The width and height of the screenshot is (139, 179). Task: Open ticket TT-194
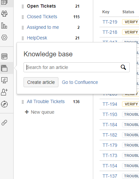pos(110,104)
